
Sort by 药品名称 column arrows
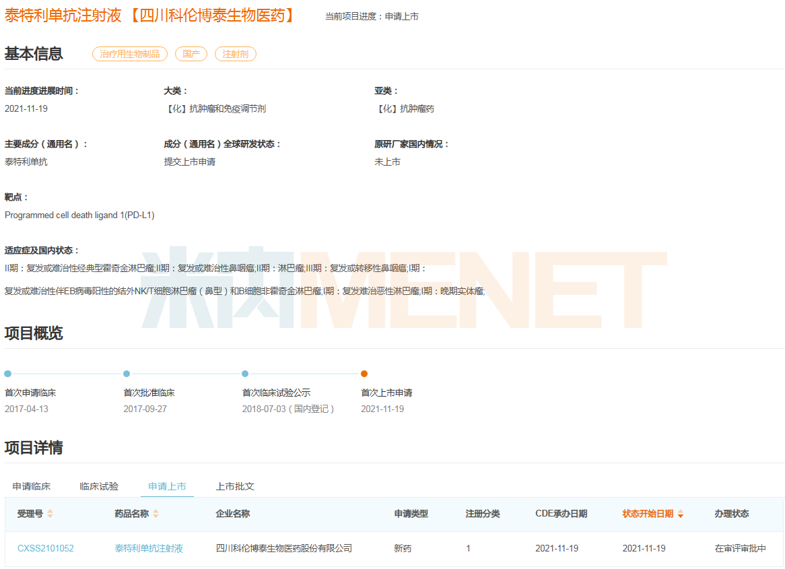[156, 514]
